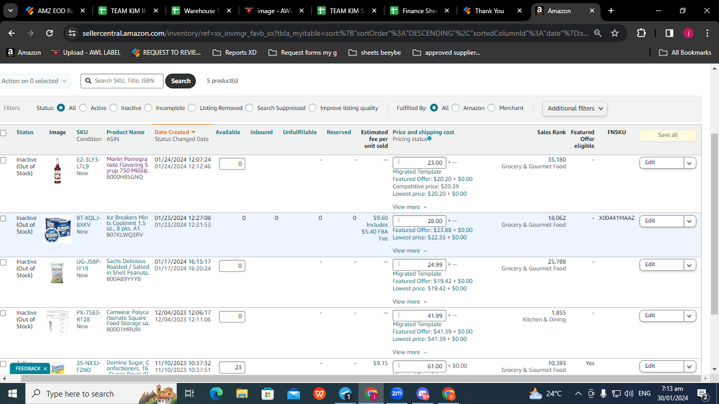Open the zoom magnifier in address bar
Viewport: 719px width, 404px height.
pos(598,33)
